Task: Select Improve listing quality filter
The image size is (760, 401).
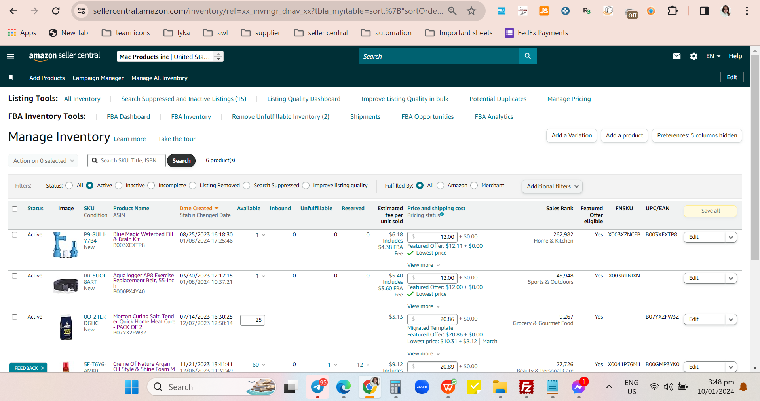Action: 306,186
